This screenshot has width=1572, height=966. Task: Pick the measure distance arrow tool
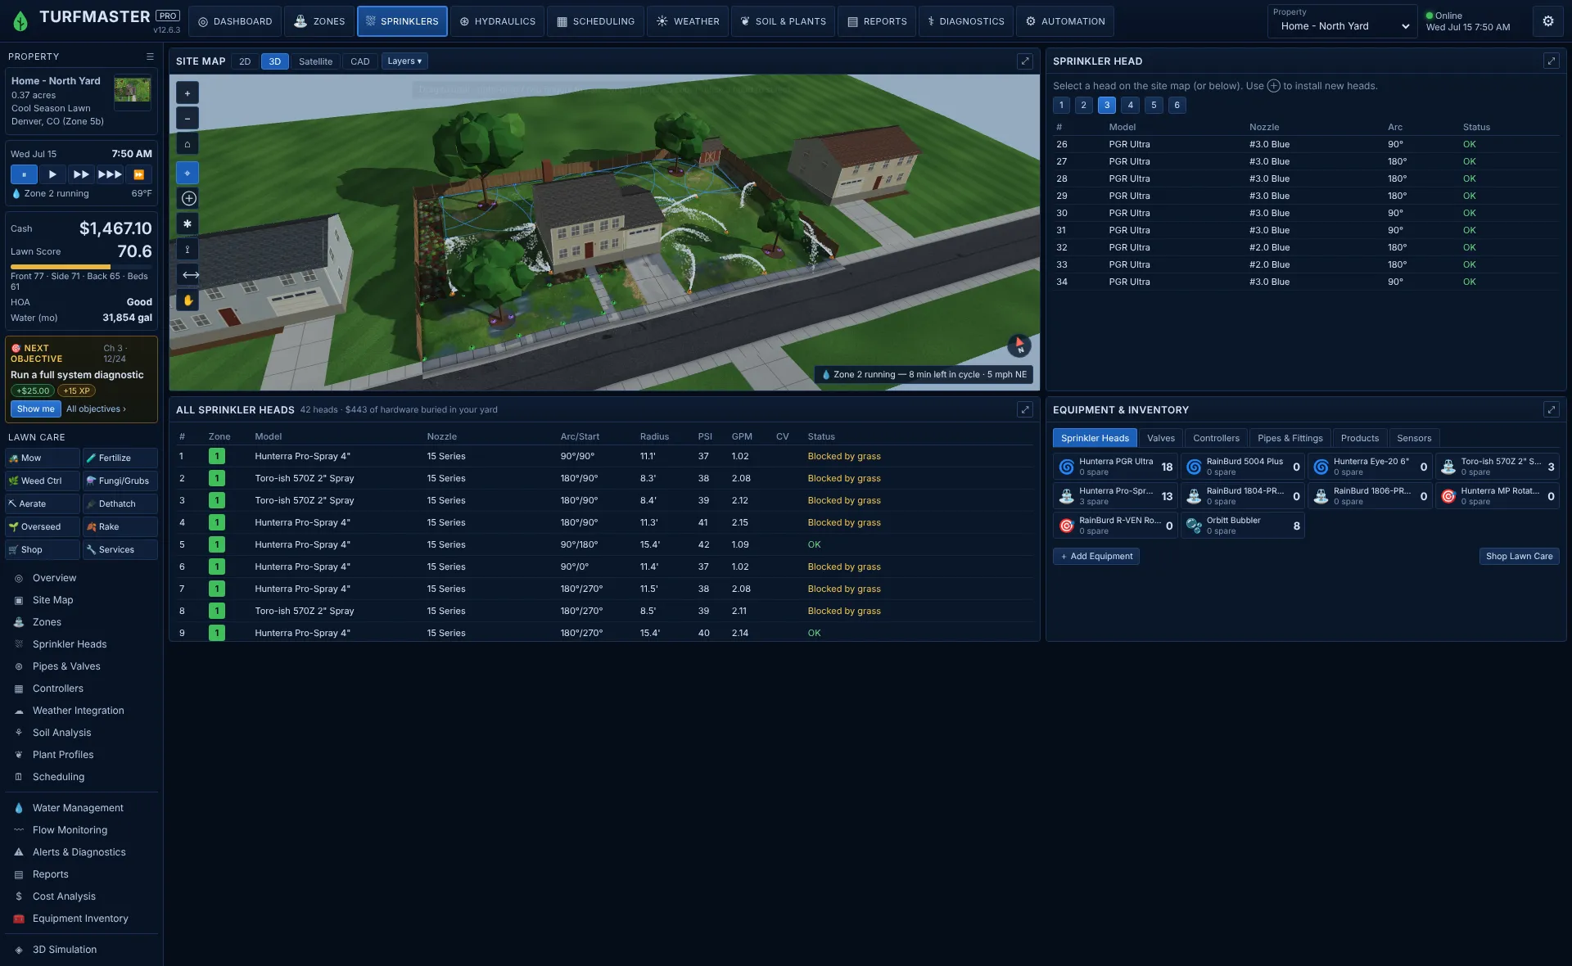(190, 275)
